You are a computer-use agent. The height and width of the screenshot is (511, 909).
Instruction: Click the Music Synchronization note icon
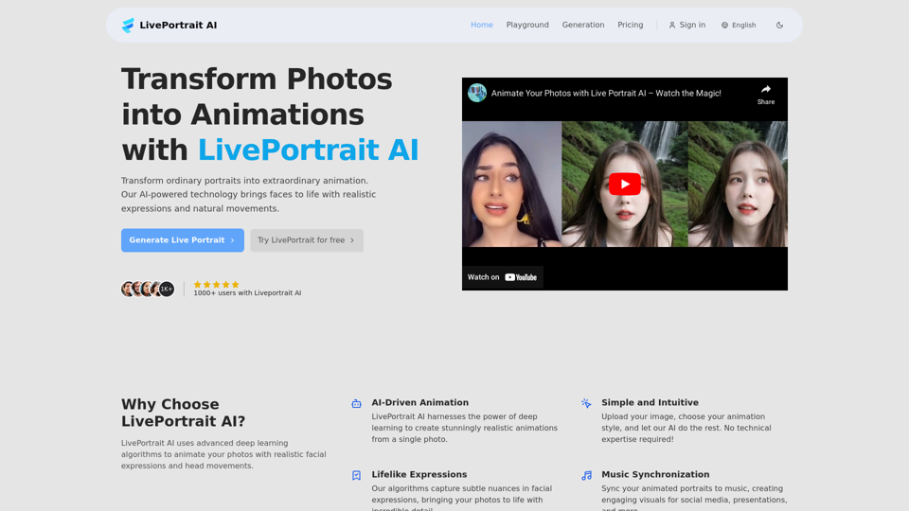click(x=586, y=475)
